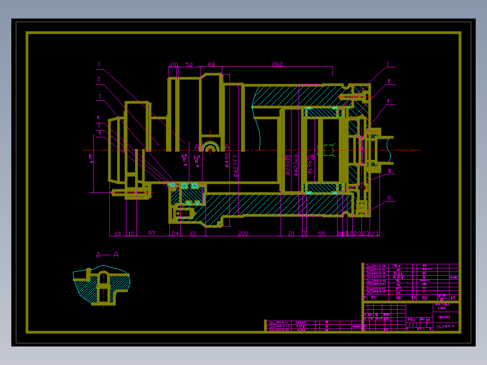Select part callout number "5"
Image resolution: width=487 pixels, height=365 pixels.
tap(99, 126)
